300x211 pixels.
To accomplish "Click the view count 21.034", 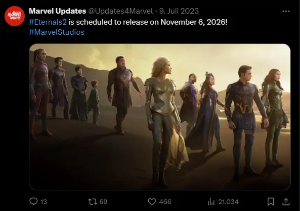I will pos(228,201).
